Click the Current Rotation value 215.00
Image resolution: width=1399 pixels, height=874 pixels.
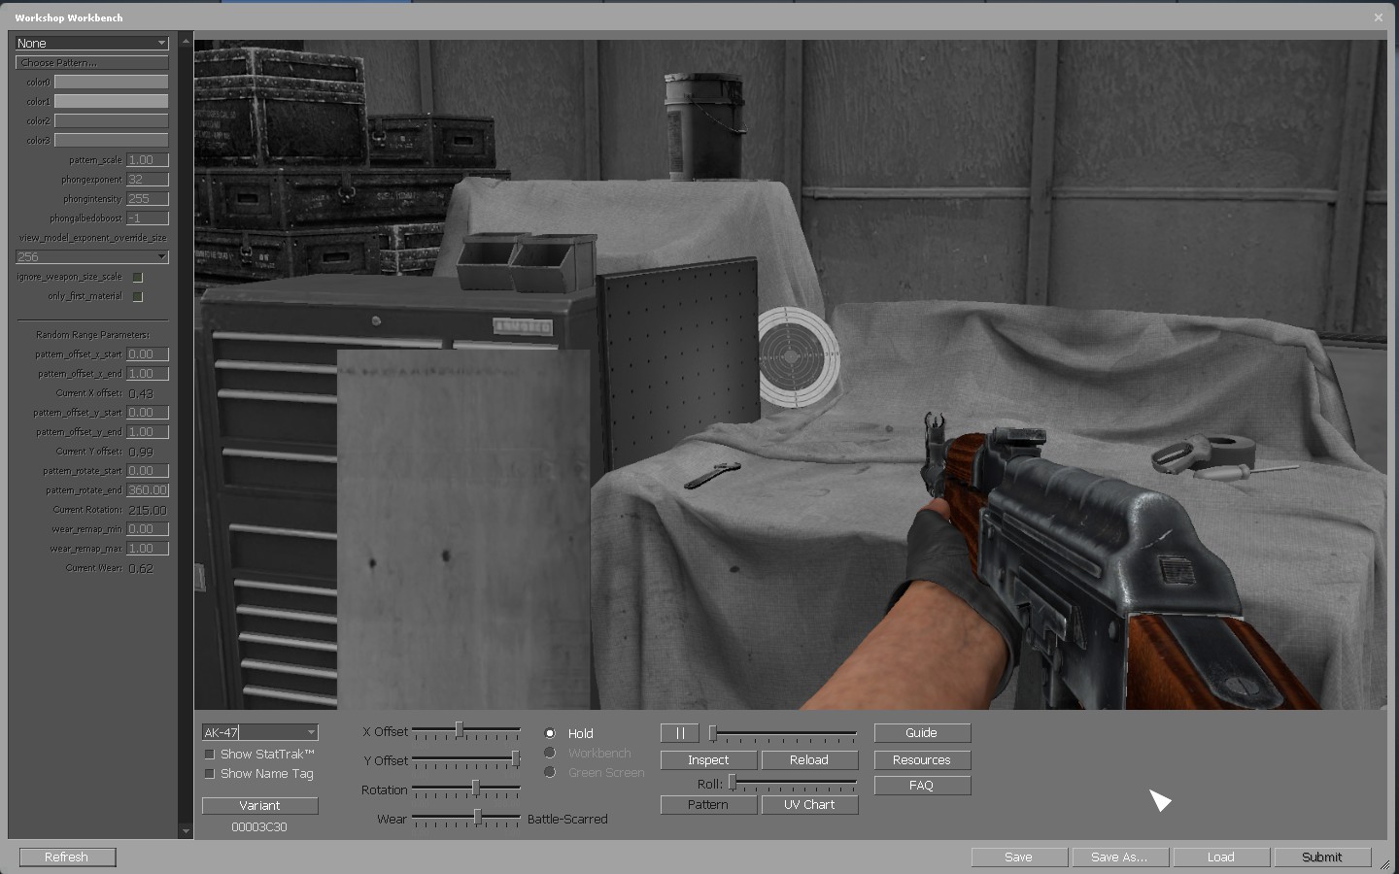(148, 510)
